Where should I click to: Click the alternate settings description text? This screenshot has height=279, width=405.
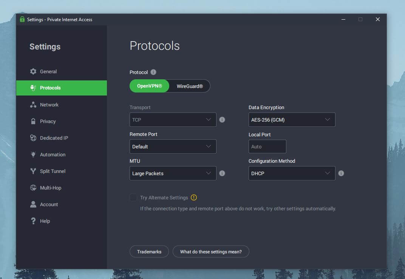point(238,208)
